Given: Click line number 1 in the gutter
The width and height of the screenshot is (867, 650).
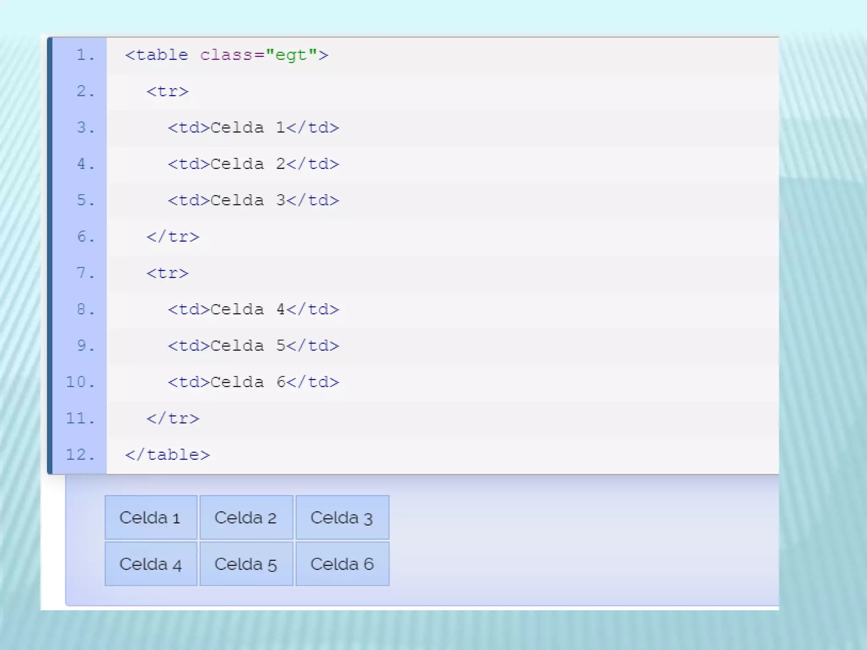Looking at the screenshot, I should click(86, 55).
